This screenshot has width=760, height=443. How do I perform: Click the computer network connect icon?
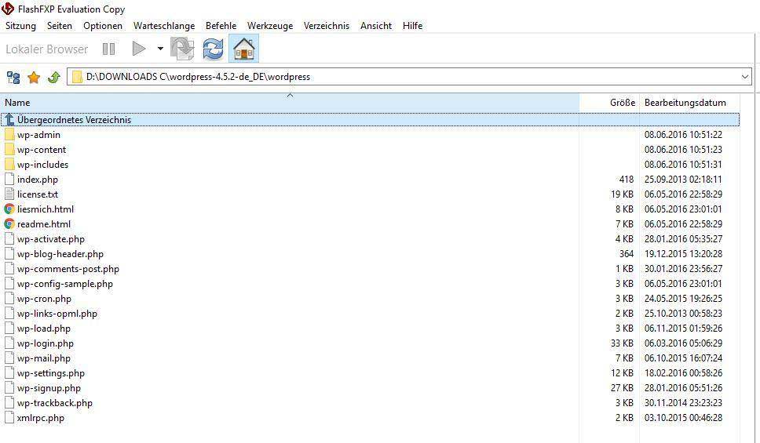pyautogui.click(x=13, y=77)
